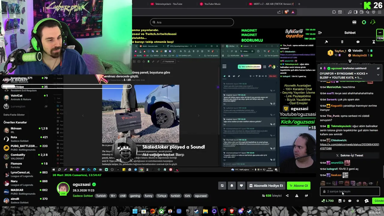Screen dimensions: 384x216
Task: Click Sekme-İçi Tweet embedded label
Action: click(x=350, y=155)
